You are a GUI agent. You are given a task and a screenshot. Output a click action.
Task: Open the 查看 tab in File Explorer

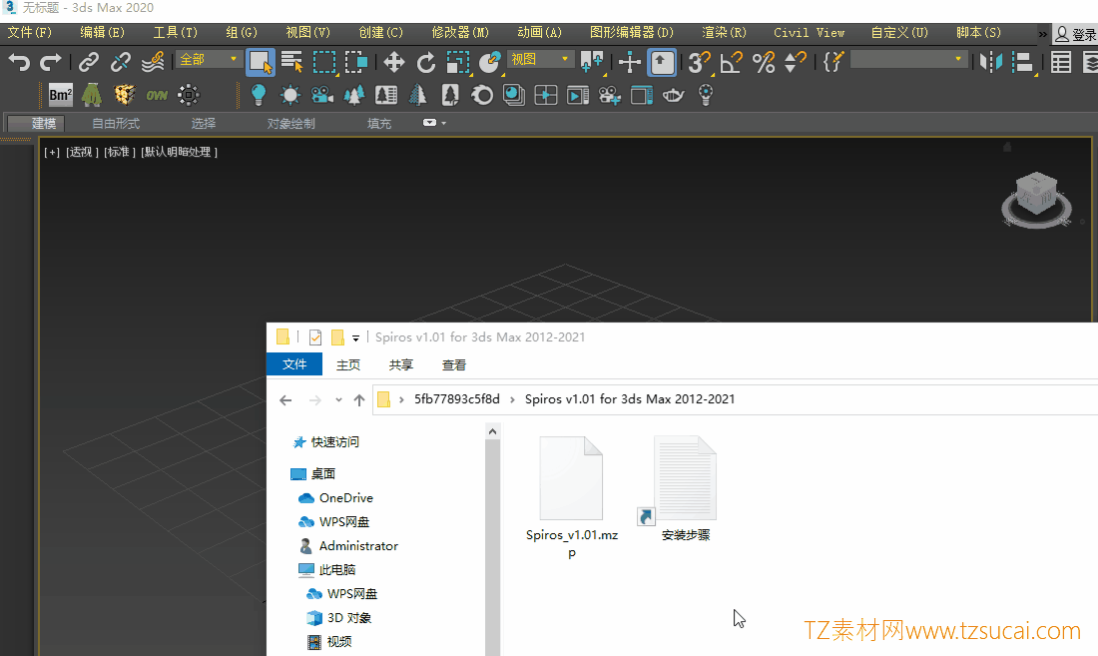[454, 364]
